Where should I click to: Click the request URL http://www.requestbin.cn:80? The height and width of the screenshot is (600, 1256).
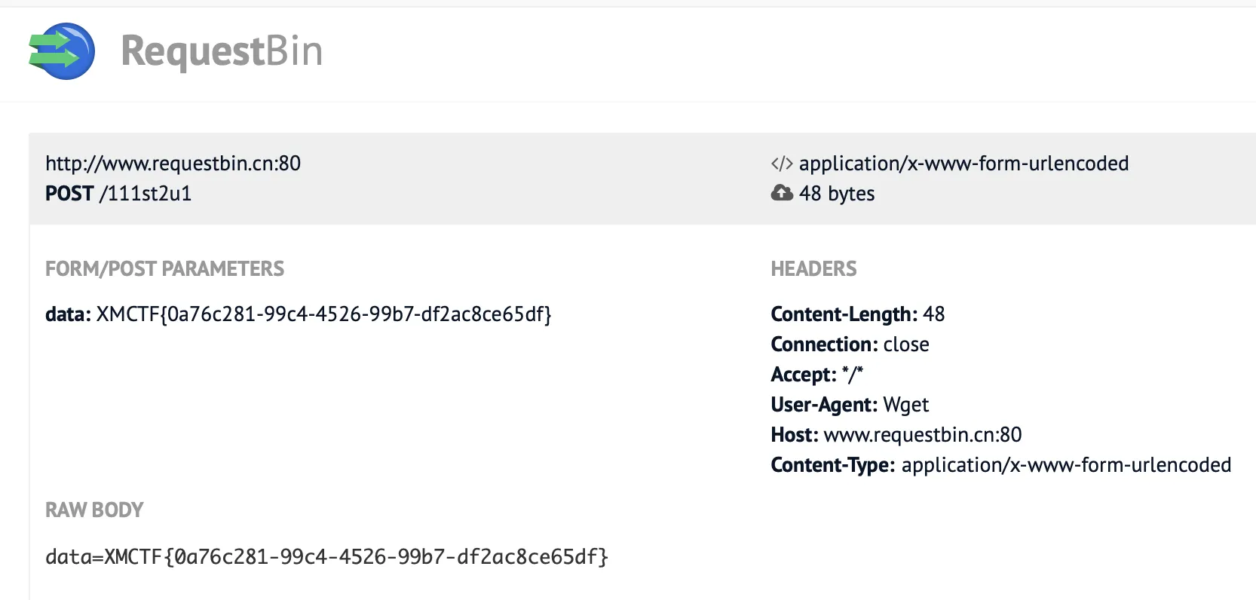click(x=173, y=164)
